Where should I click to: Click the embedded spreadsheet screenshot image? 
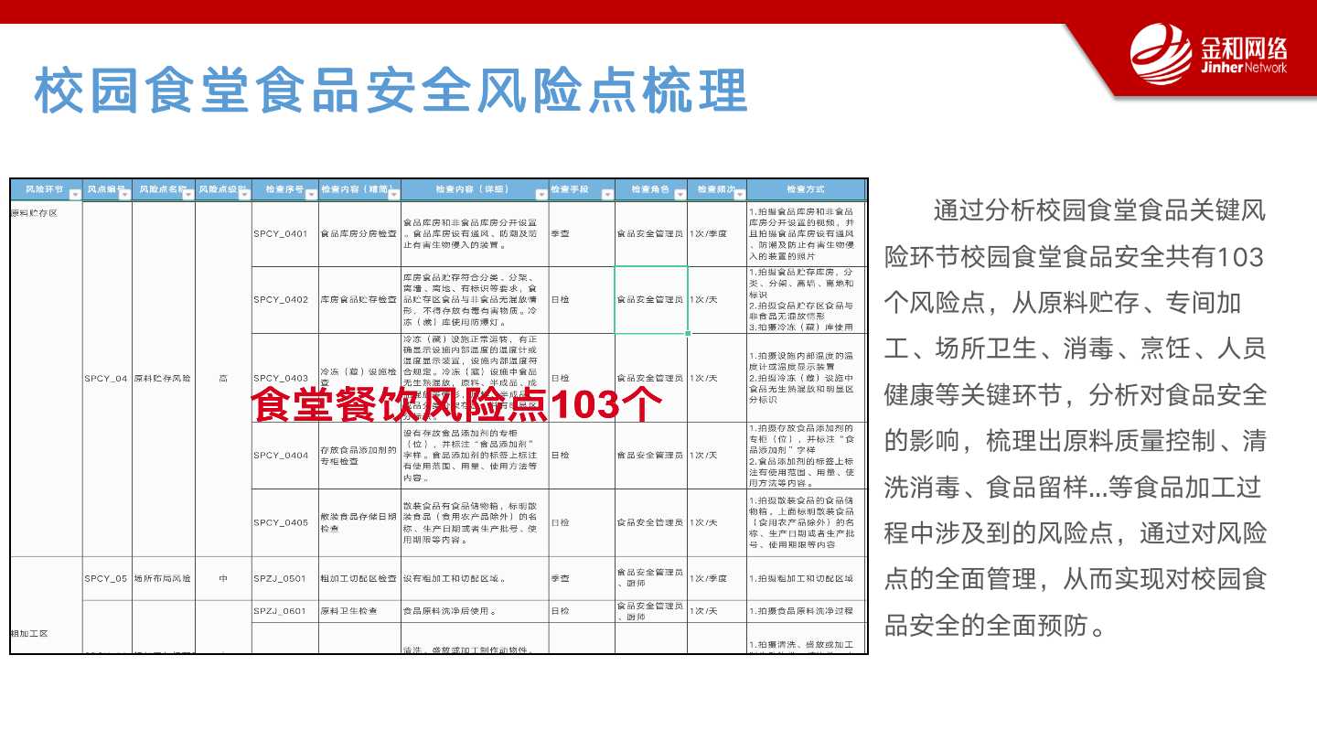[x=439, y=416]
